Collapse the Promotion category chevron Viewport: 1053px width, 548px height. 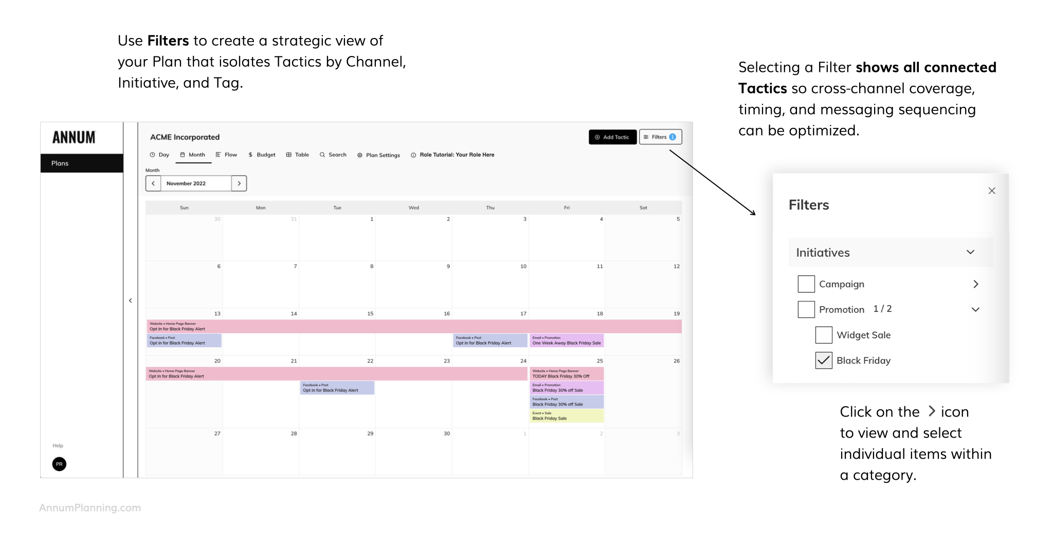click(x=975, y=309)
